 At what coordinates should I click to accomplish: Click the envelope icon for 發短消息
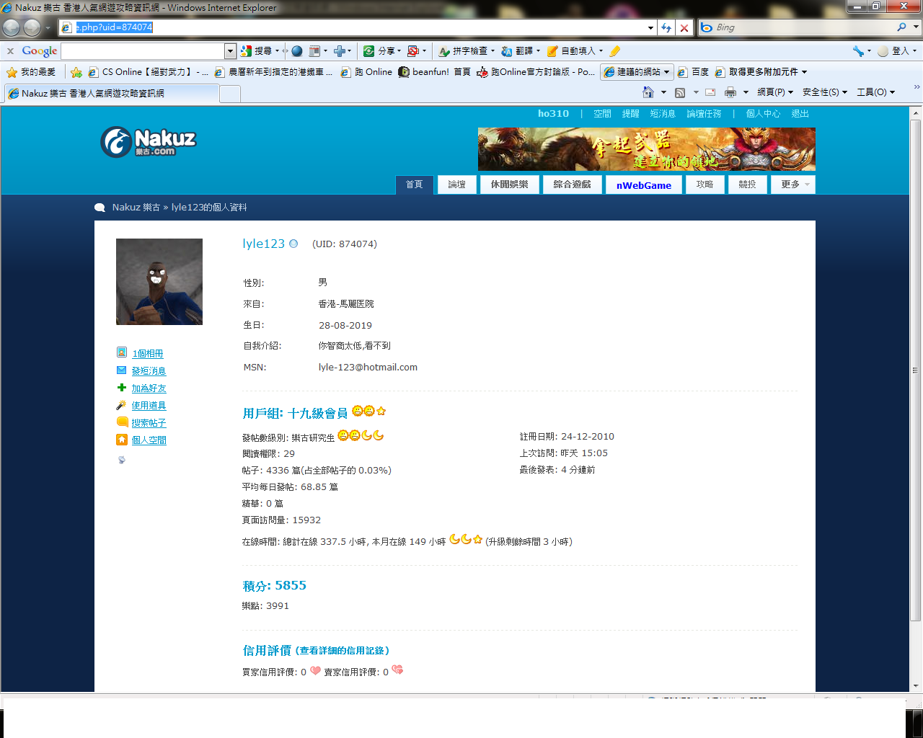click(x=122, y=370)
